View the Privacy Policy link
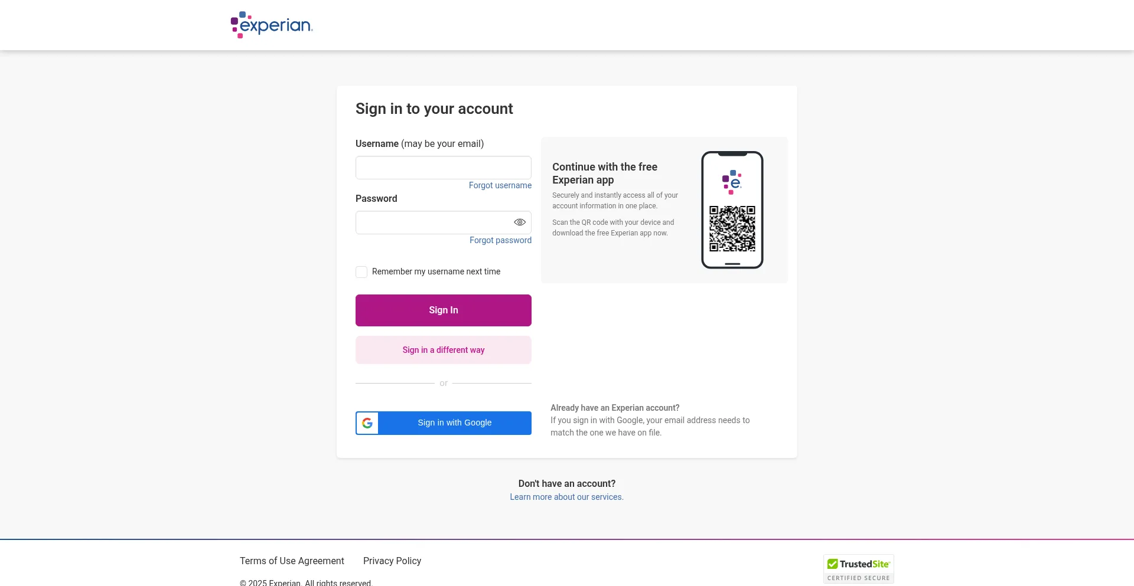1134x586 pixels. (392, 561)
